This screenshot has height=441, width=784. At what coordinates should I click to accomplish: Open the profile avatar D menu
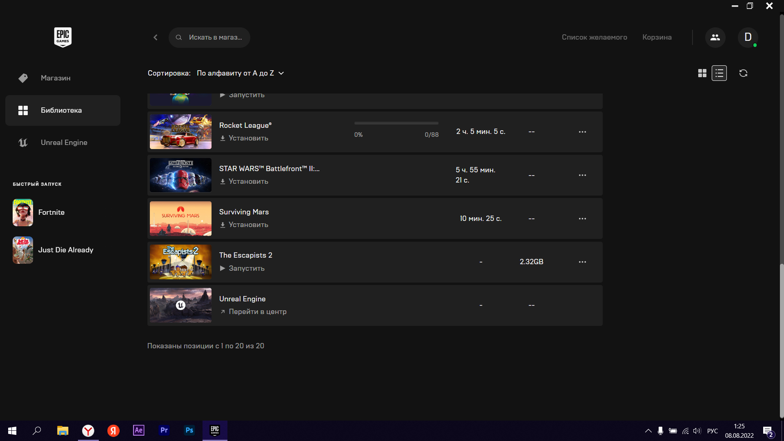pos(748,37)
